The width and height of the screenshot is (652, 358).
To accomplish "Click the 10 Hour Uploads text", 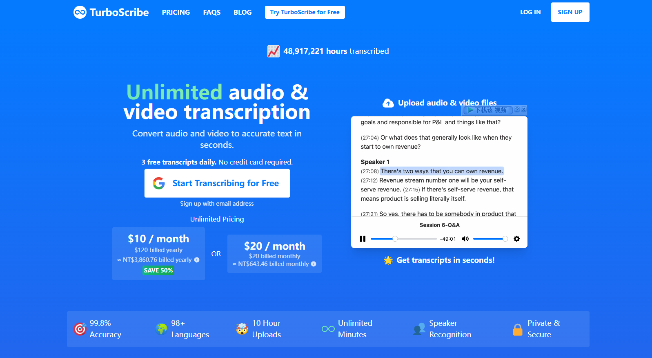I will [x=267, y=329].
